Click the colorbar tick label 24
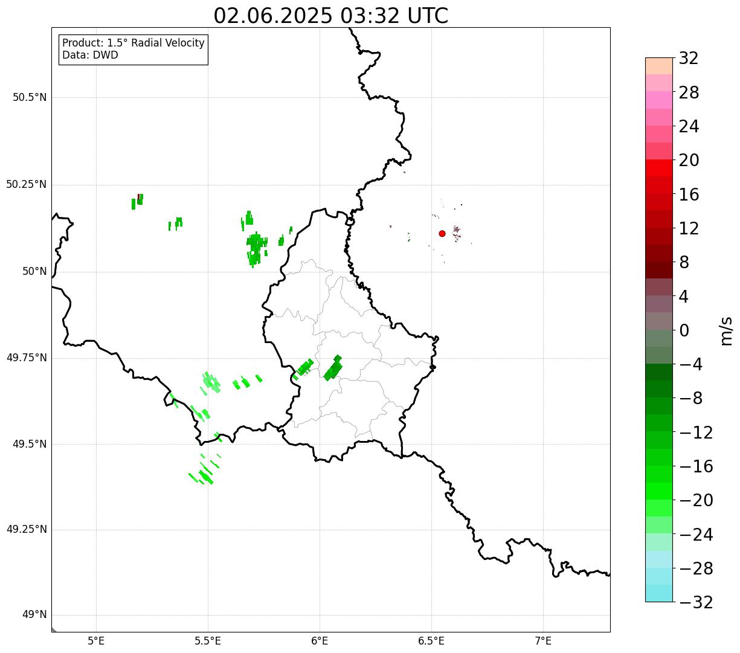The image size is (740, 653). 689,127
